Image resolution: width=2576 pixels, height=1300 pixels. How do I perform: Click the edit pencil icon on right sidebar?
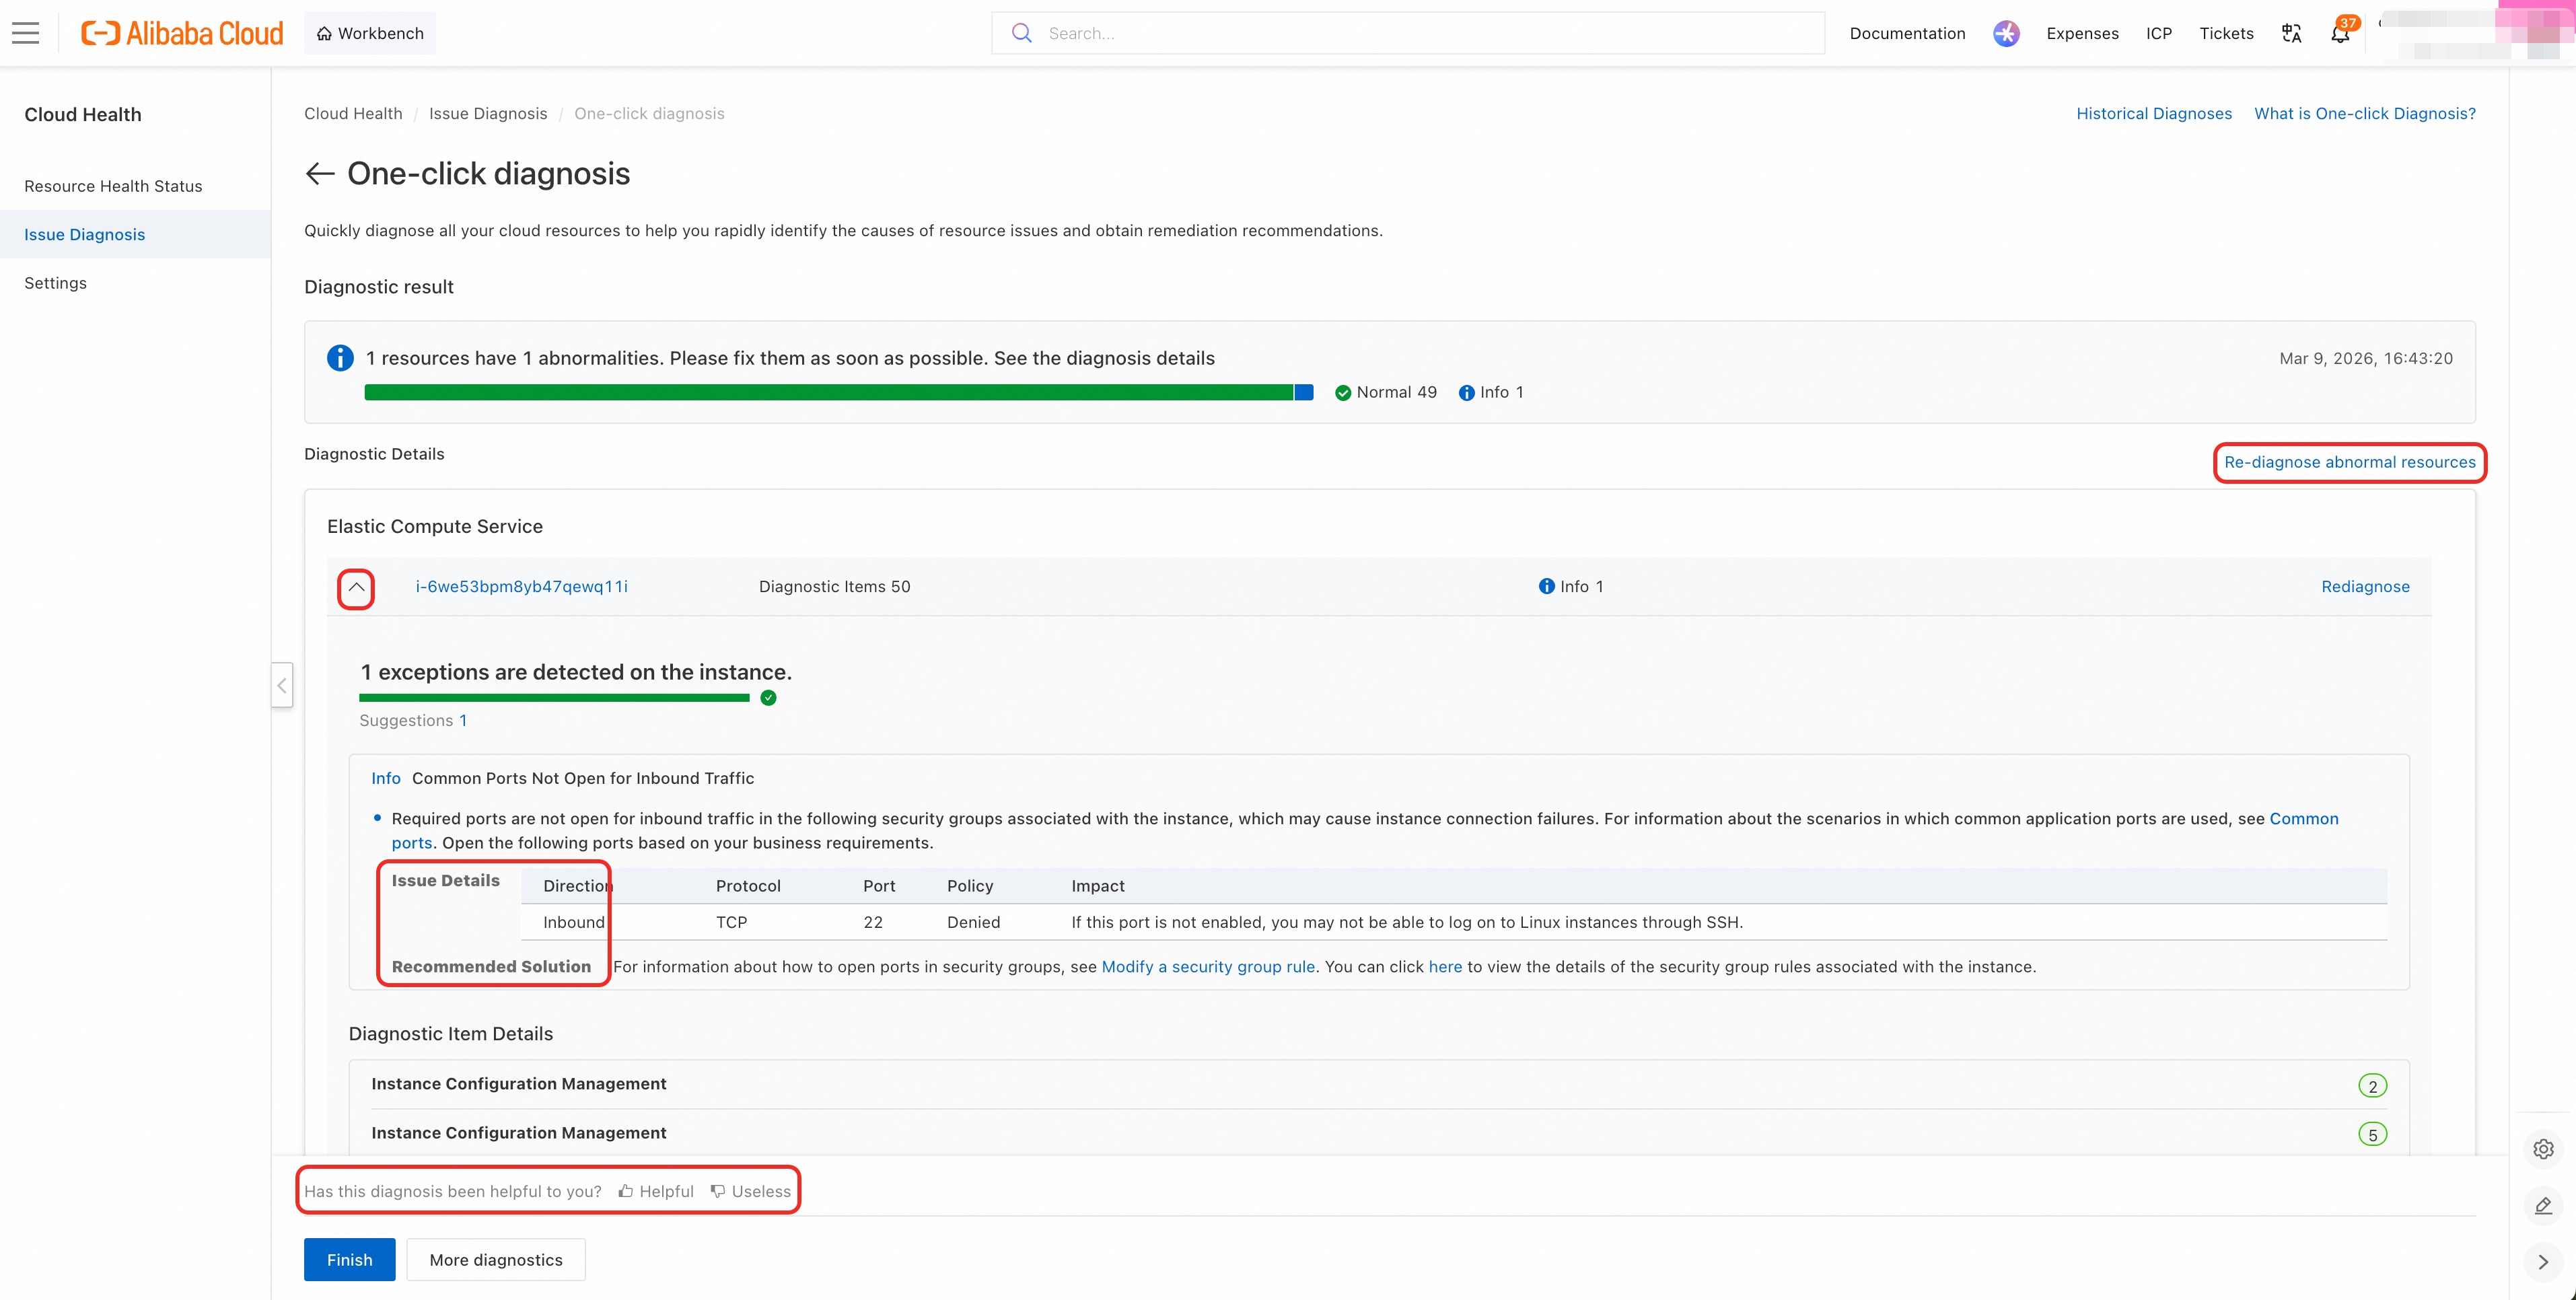[2543, 1205]
